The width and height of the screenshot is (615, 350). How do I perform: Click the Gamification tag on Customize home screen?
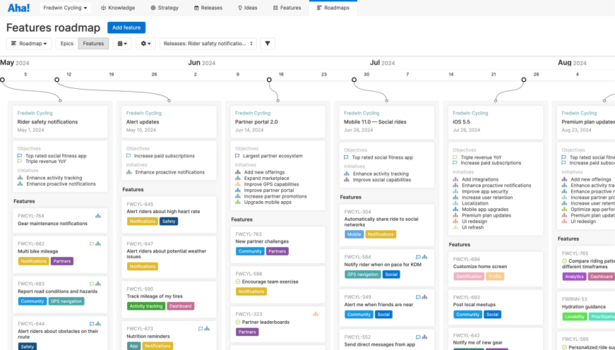click(x=469, y=277)
